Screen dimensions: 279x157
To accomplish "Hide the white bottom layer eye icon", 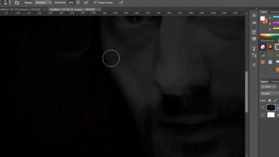I will coord(262,115).
